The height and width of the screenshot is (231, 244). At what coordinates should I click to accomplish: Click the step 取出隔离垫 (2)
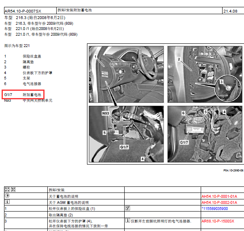[x=61, y=215]
